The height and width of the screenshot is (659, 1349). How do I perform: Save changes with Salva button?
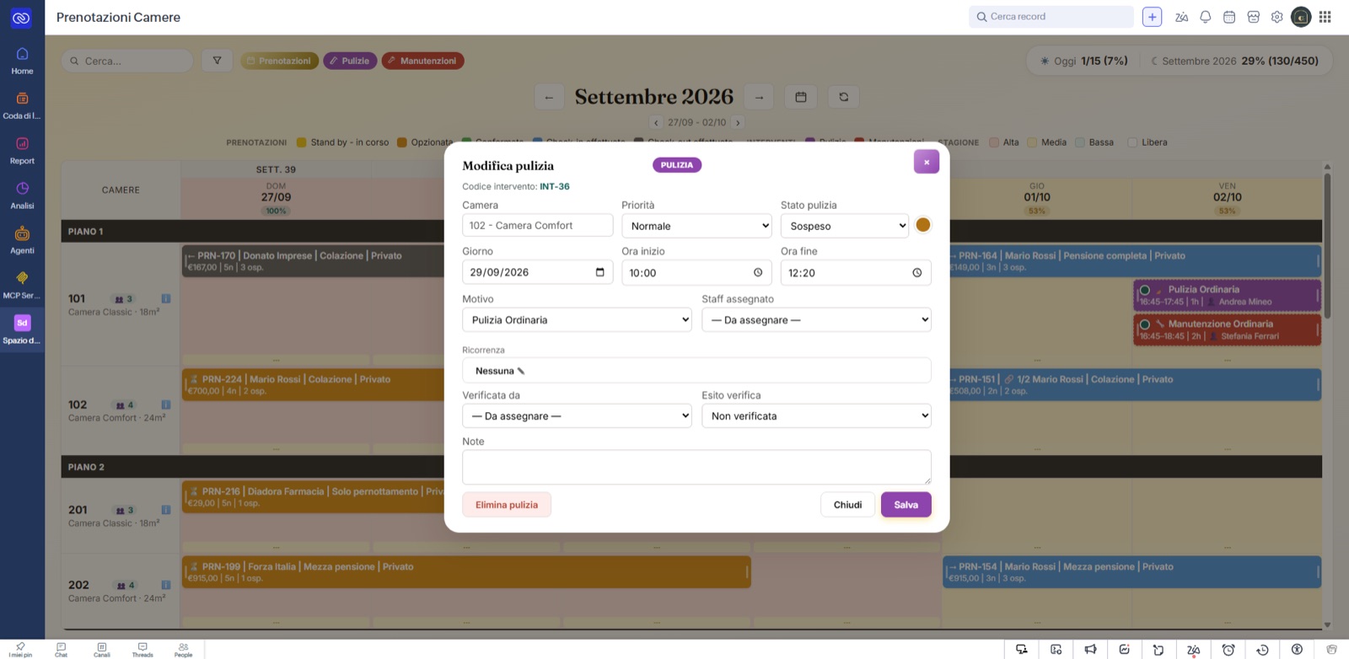pos(906,505)
